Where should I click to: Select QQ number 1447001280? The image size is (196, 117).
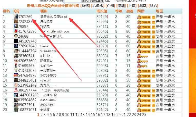(x=28, y=95)
